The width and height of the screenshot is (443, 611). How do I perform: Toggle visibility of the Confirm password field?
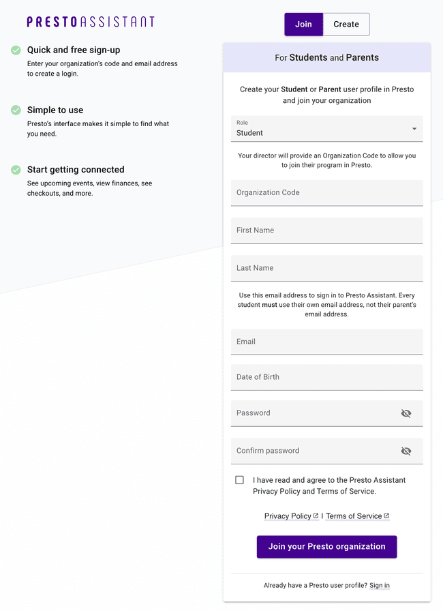click(x=406, y=451)
